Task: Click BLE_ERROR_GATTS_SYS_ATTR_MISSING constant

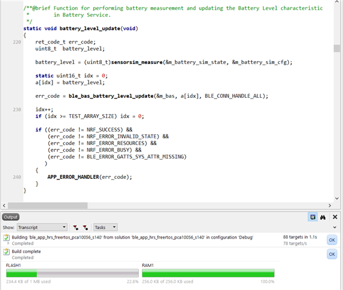Action: tap(135, 156)
